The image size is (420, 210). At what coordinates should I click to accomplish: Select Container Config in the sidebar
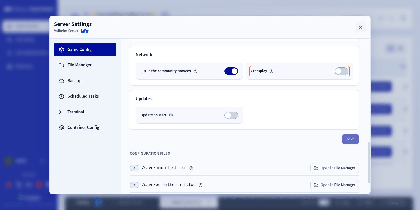(x=85, y=128)
